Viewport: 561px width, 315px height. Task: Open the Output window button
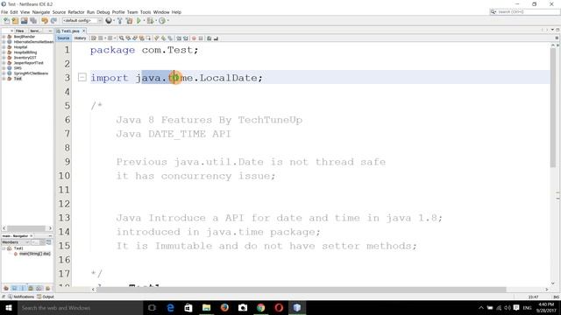pos(46,297)
